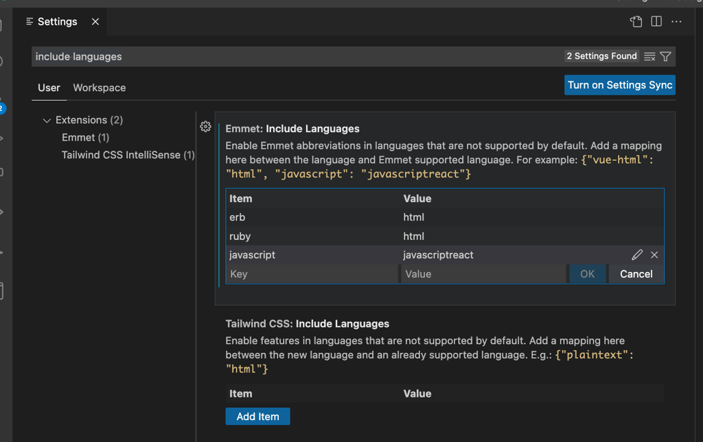Click Add Item under Tailwind CSS
The height and width of the screenshot is (442, 703).
(x=258, y=417)
